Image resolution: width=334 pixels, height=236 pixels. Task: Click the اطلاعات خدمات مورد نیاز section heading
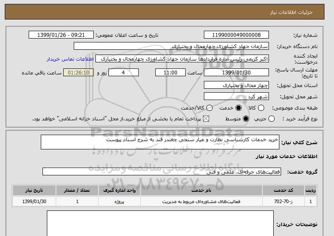286,156
